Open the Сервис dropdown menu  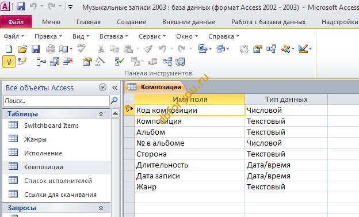click(152, 36)
